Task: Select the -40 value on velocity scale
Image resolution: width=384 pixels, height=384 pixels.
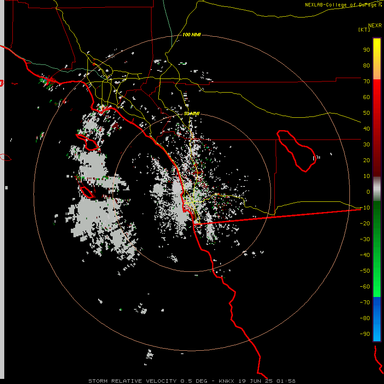Action: [365, 255]
